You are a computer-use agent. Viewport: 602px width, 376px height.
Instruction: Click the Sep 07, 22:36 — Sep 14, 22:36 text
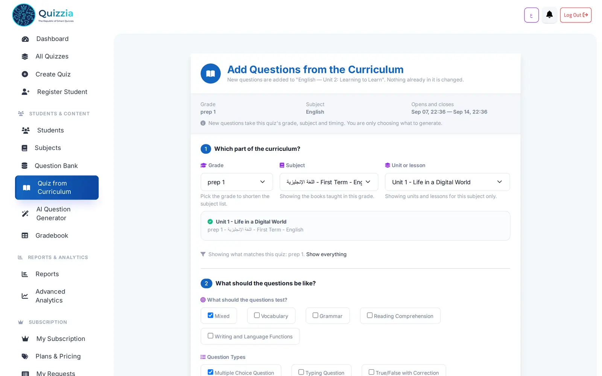449,112
